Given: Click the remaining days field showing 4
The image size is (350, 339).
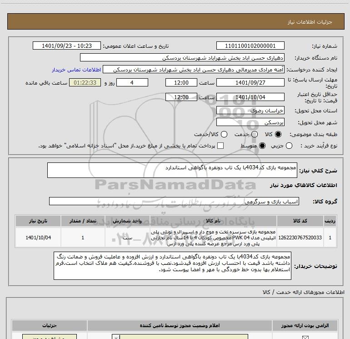Looking at the screenshot, I should (132, 82).
